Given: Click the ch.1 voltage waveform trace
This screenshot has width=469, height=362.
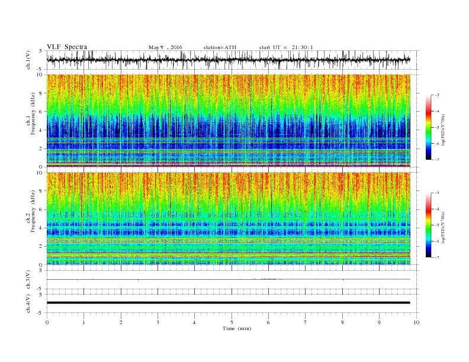Looking at the screenshot, I should tap(228, 60).
